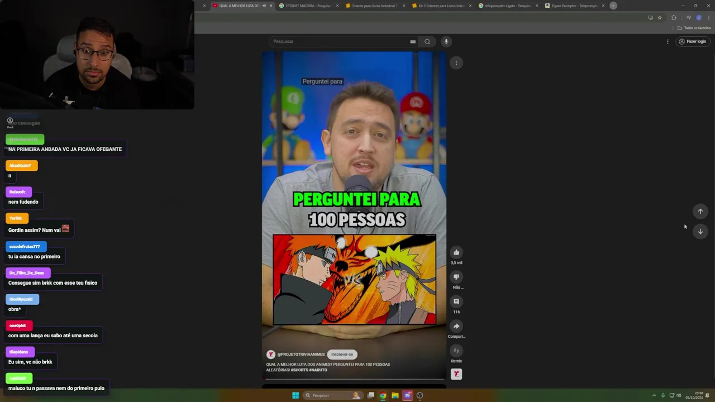Click the video progress bar
Viewport: 715px width, 402px height.
(354, 379)
